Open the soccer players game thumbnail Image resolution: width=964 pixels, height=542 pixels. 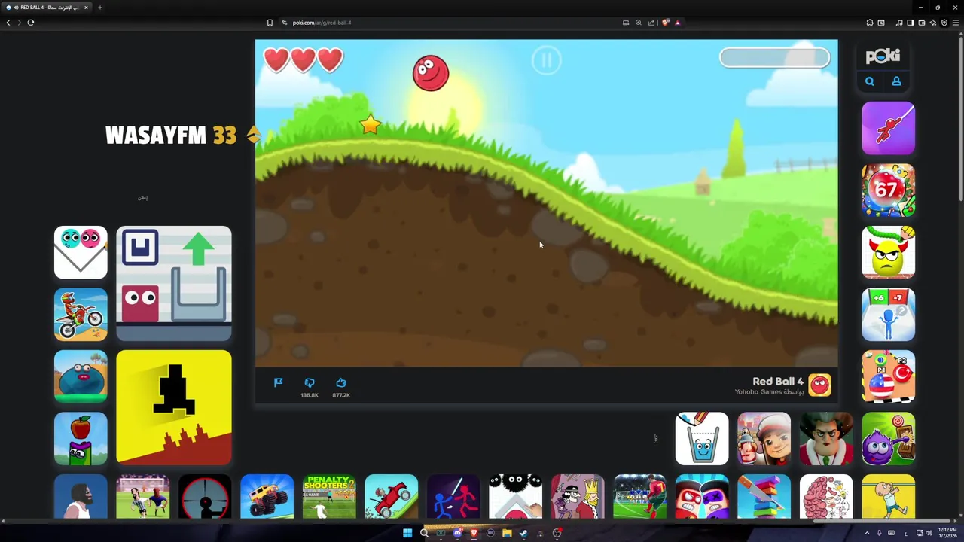coord(142,497)
